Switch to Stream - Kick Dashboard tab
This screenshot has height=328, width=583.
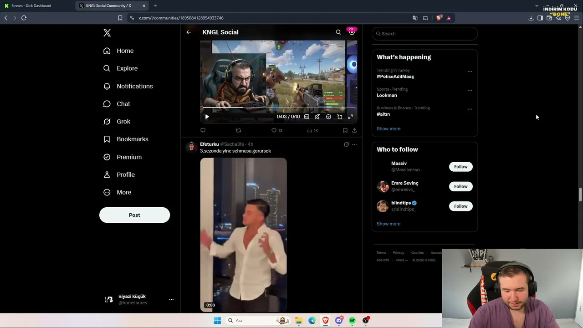click(x=36, y=5)
